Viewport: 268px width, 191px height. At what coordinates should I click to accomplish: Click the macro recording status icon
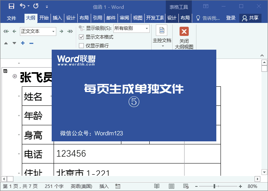[118, 186]
